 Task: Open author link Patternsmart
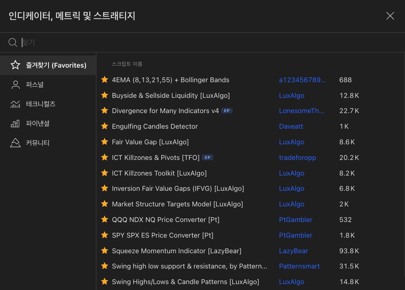click(299, 266)
